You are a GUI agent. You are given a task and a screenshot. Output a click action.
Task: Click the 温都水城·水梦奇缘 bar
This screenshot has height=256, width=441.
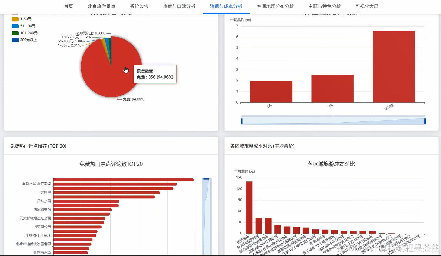coord(115,184)
